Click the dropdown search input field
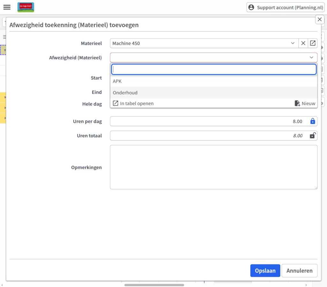Screen dimensions: 327x287 click(213, 69)
